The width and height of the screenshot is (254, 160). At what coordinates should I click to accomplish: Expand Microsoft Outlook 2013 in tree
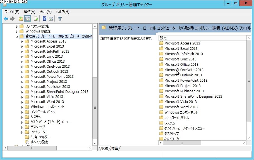click(x=22, y=72)
